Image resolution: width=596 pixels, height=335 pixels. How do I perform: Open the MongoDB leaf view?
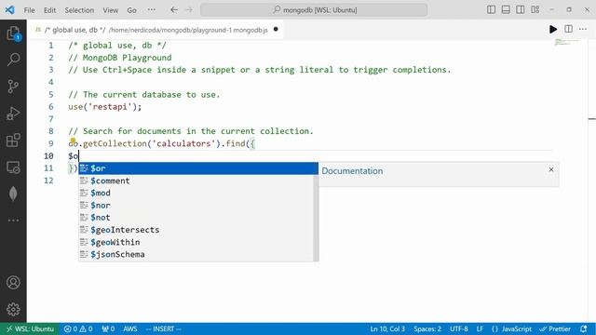[x=13, y=194]
